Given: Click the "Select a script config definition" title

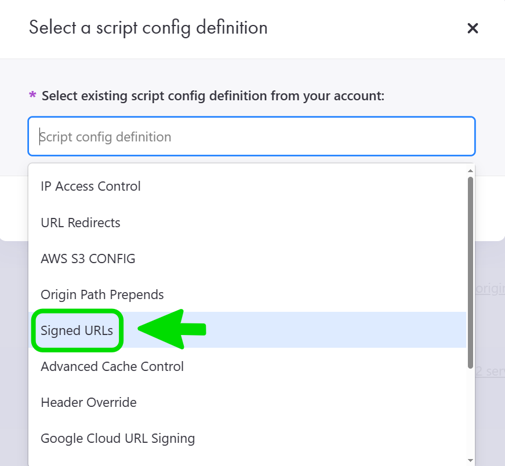Looking at the screenshot, I should click(x=148, y=27).
